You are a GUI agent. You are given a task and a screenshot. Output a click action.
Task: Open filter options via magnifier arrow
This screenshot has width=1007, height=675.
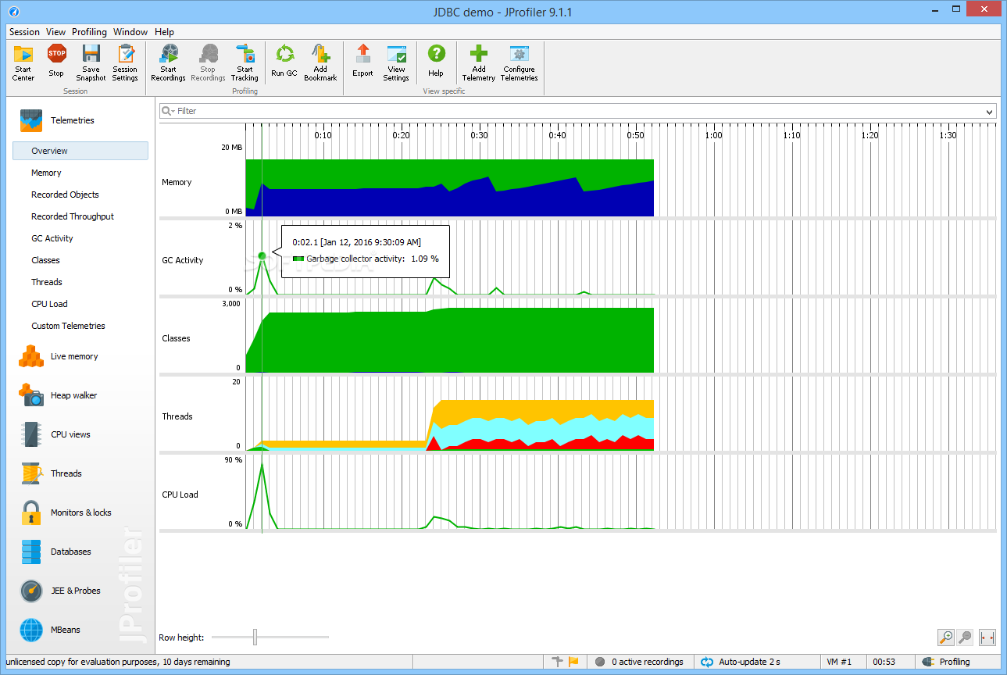pyautogui.click(x=168, y=111)
